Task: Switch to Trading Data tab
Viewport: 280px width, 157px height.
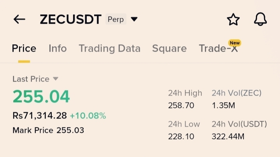Action: tap(109, 49)
